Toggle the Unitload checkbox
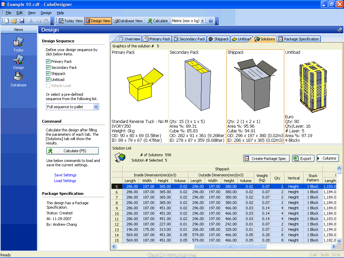 click(x=48, y=79)
